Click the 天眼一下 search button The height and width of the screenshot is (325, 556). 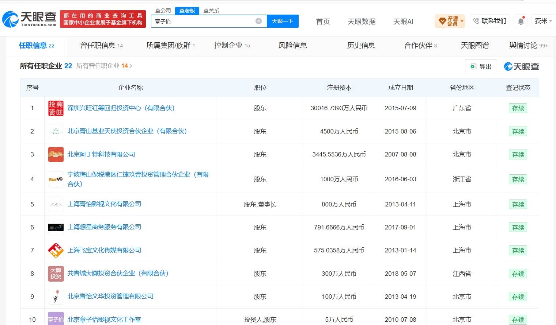283,21
